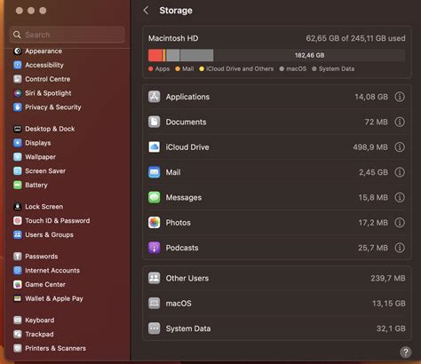
Task: Click the '62,65 GB of 245,11 GB used' text
Action: click(355, 38)
